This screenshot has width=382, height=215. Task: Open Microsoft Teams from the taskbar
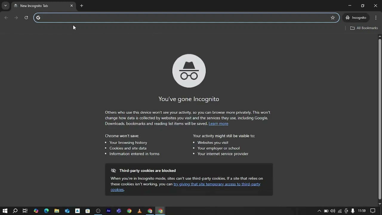119,211
